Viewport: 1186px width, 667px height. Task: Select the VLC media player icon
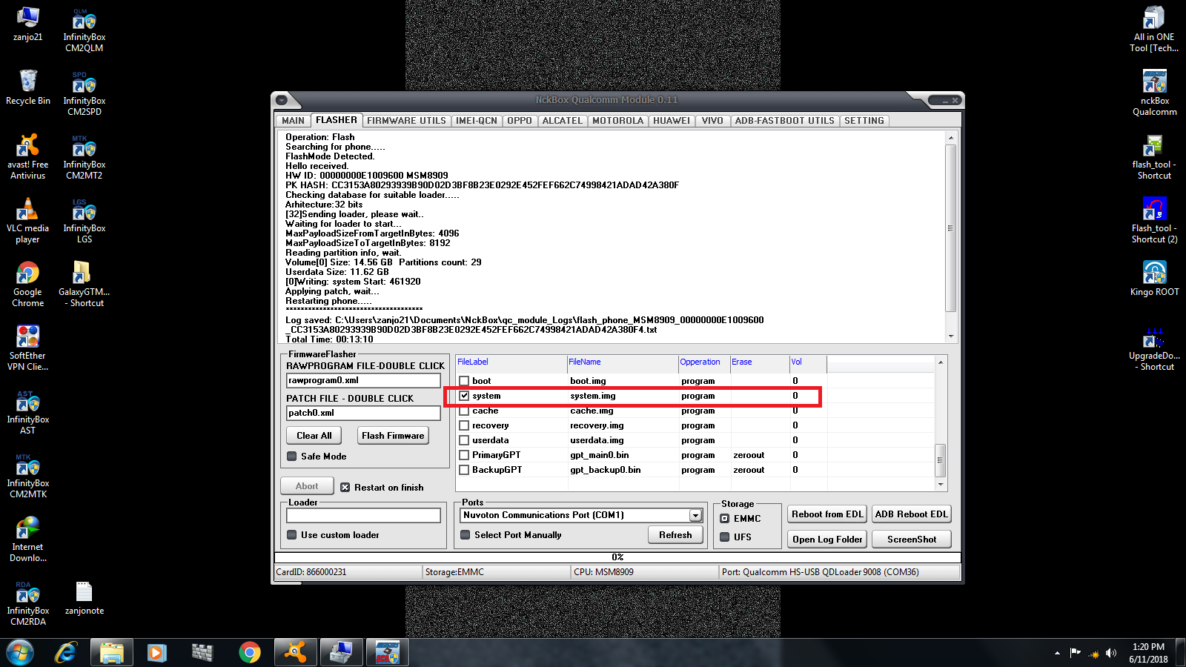[x=28, y=221]
